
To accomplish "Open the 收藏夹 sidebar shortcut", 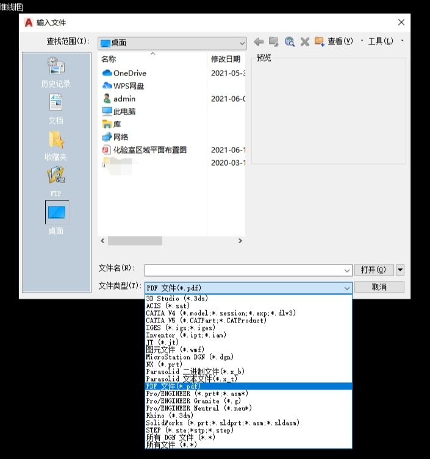I will [x=56, y=146].
